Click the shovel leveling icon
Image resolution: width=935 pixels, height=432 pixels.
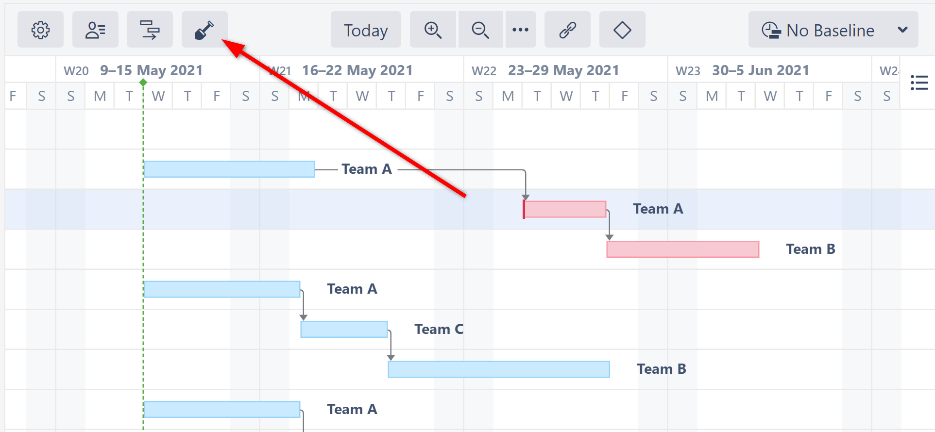[x=204, y=30]
